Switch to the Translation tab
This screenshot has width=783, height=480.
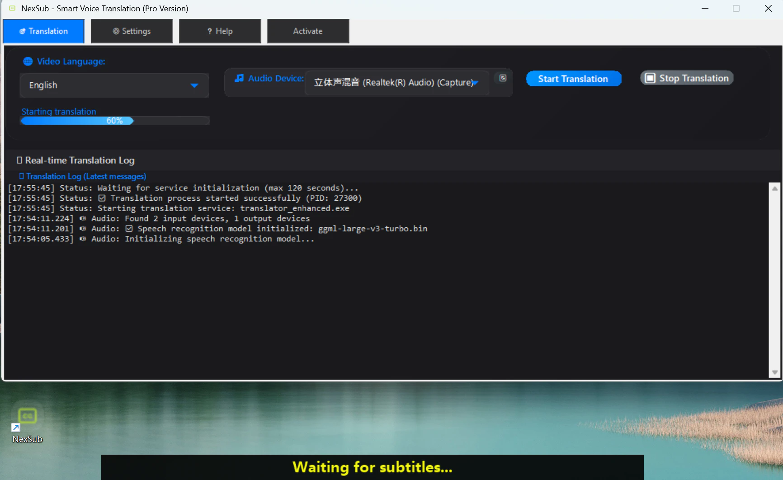pyautogui.click(x=43, y=31)
